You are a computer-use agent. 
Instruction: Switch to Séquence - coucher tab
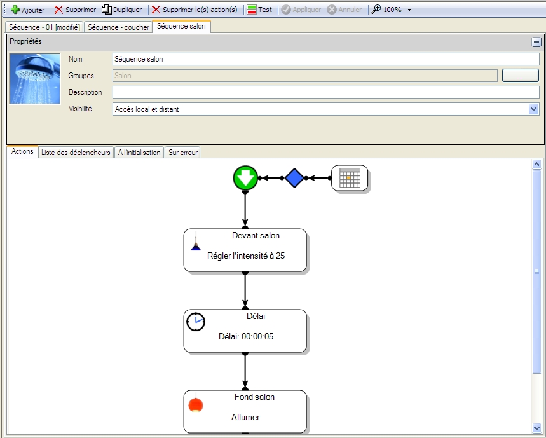point(118,27)
